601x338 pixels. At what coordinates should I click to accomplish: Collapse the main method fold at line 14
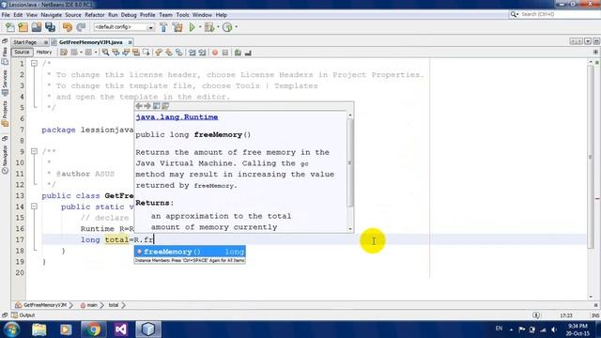[34, 207]
